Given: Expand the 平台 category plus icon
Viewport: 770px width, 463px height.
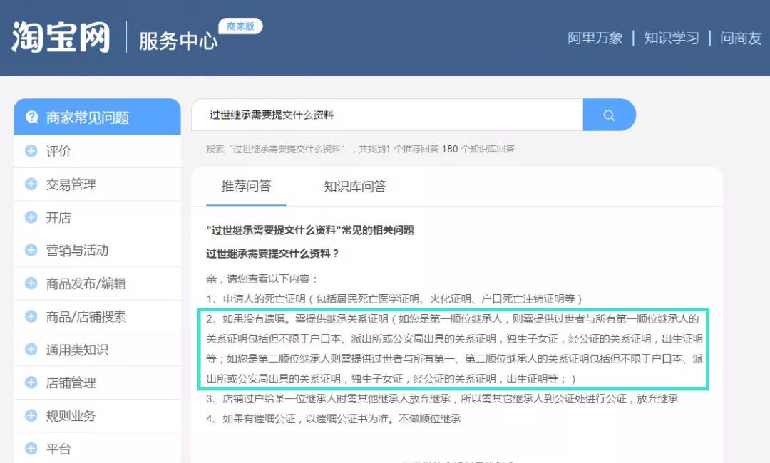Looking at the screenshot, I should [31, 448].
